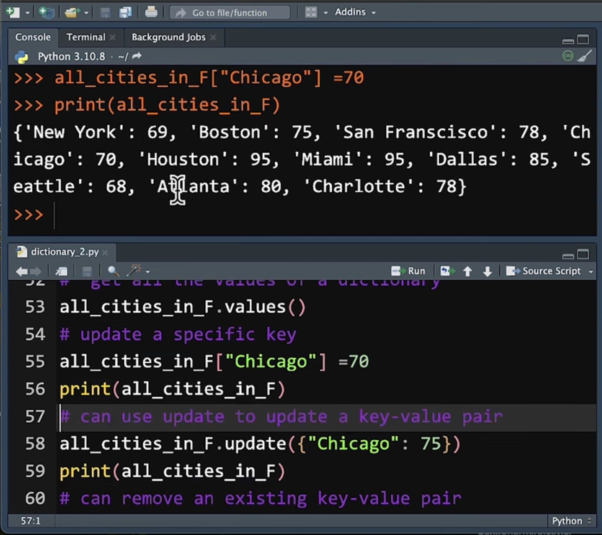Select the Background Jobs tab
Screen dimensions: 602x535
(168, 37)
